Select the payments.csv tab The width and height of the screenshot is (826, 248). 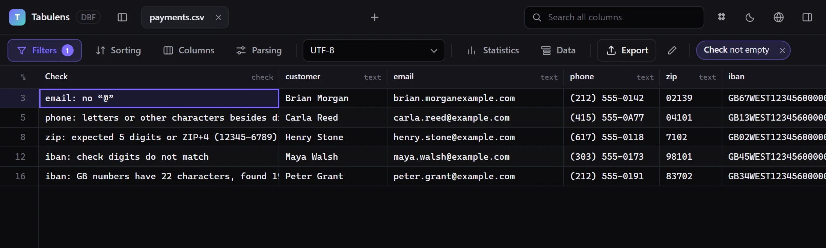click(x=185, y=17)
